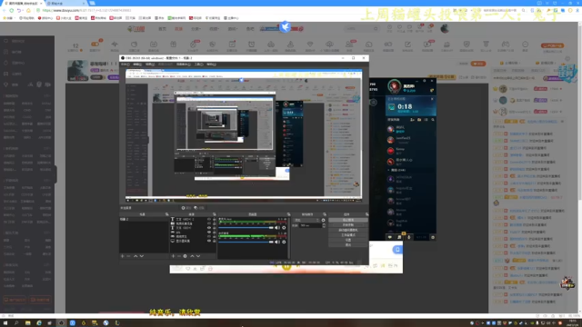Click the Start Recording button in Controls
The width and height of the screenshot is (582, 327).
[348, 225]
